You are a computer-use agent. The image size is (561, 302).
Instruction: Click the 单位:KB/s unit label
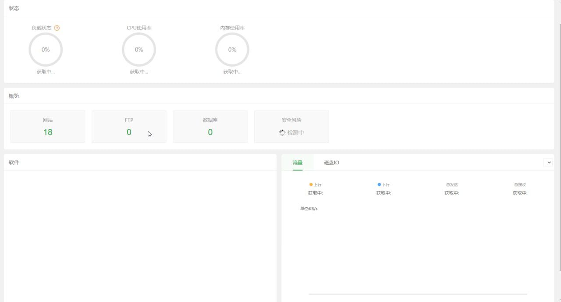pos(309,209)
